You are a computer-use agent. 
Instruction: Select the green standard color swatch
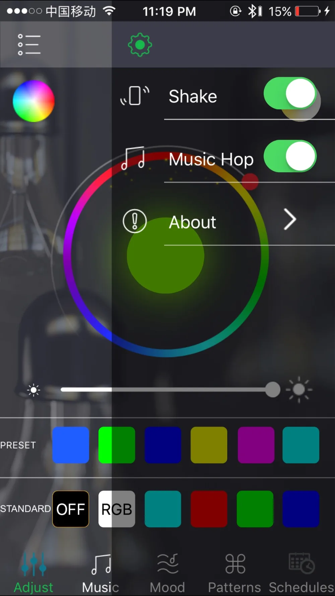(x=255, y=509)
